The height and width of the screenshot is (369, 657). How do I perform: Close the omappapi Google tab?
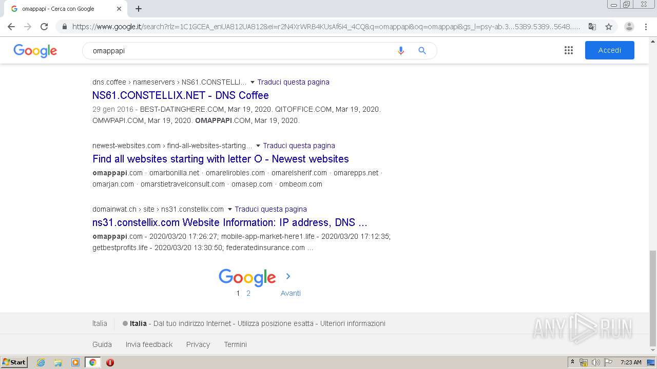[119, 9]
